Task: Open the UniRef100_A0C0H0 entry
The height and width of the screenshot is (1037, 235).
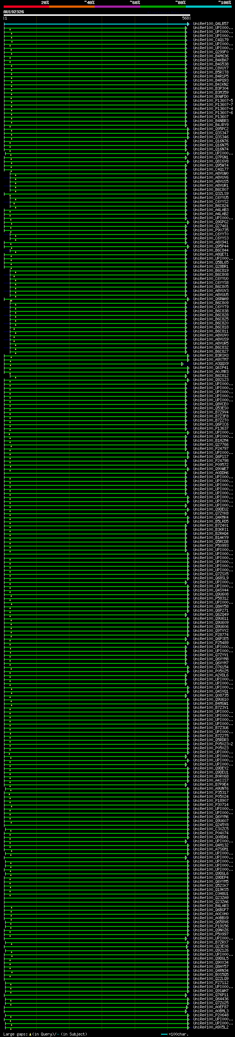Action: tap(211, 914)
